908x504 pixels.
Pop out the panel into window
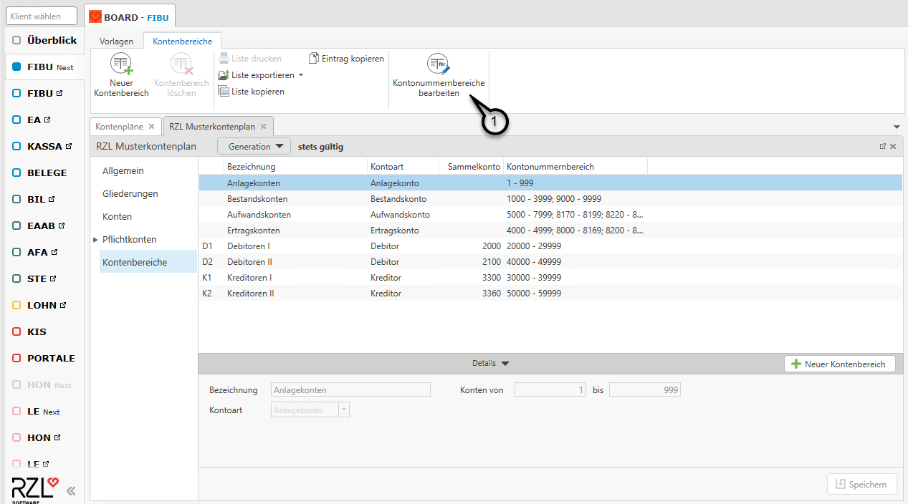coord(882,147)
